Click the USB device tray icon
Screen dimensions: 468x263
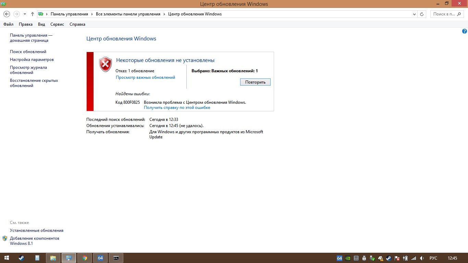tap(364, 258)
